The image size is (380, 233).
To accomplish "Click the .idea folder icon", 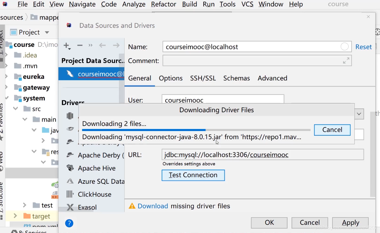I will (18, 55).
